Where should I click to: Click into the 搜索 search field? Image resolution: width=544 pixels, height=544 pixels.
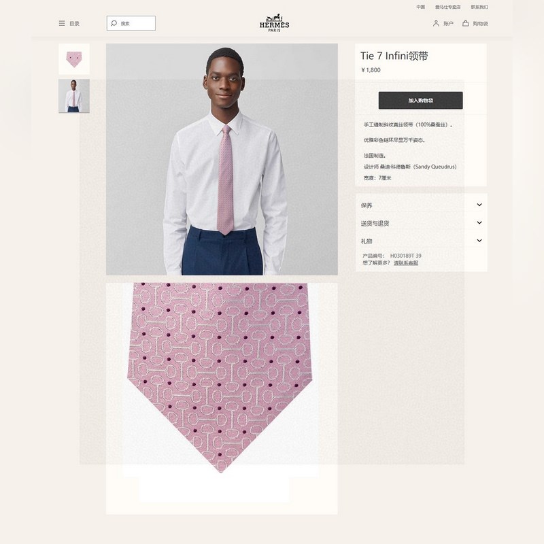[x=131, y=23]
